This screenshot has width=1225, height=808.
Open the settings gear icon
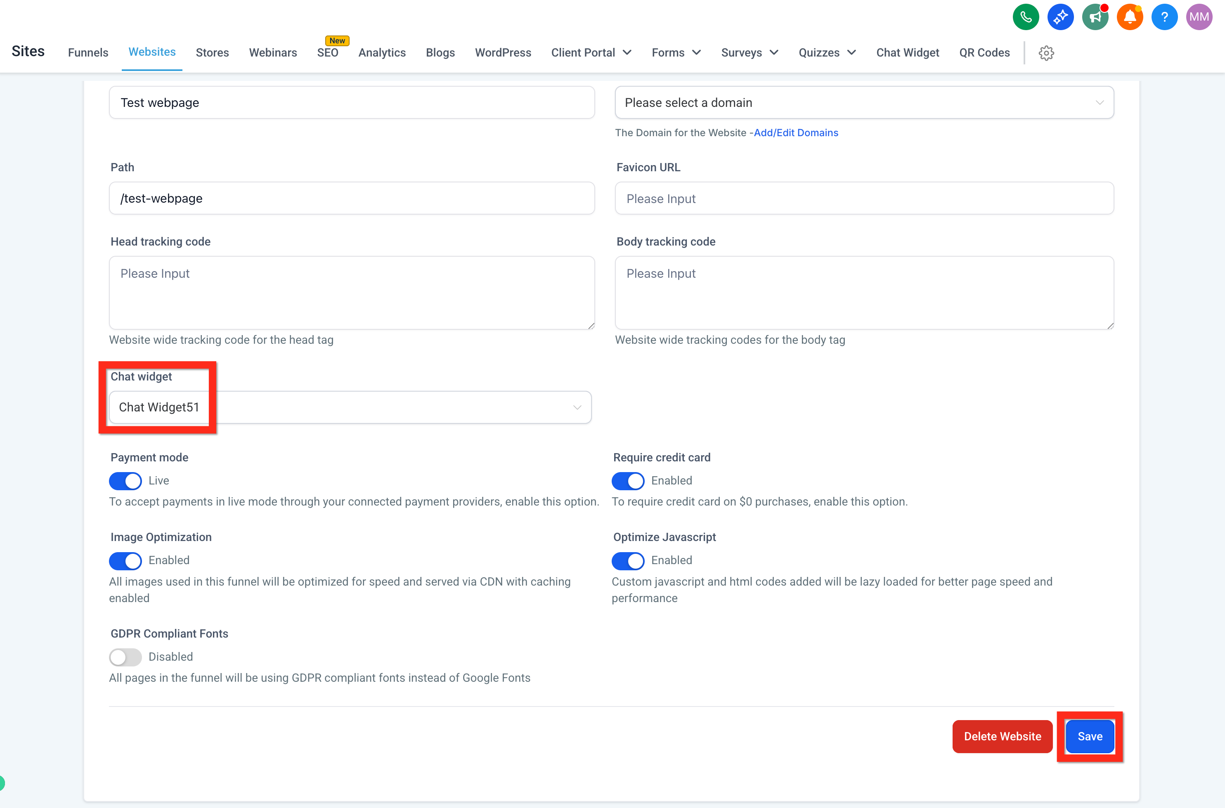(x=1046, y=52)
